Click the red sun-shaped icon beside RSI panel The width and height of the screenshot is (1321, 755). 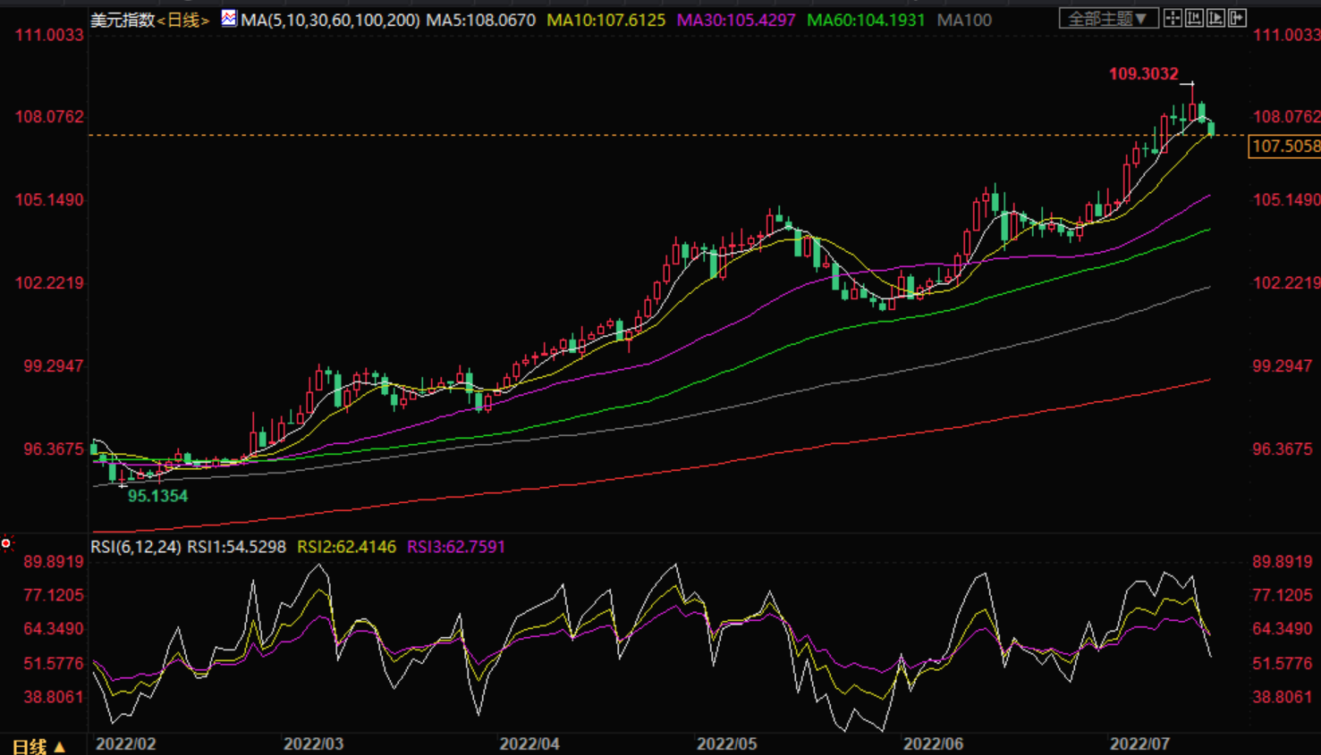coord(7,543)
